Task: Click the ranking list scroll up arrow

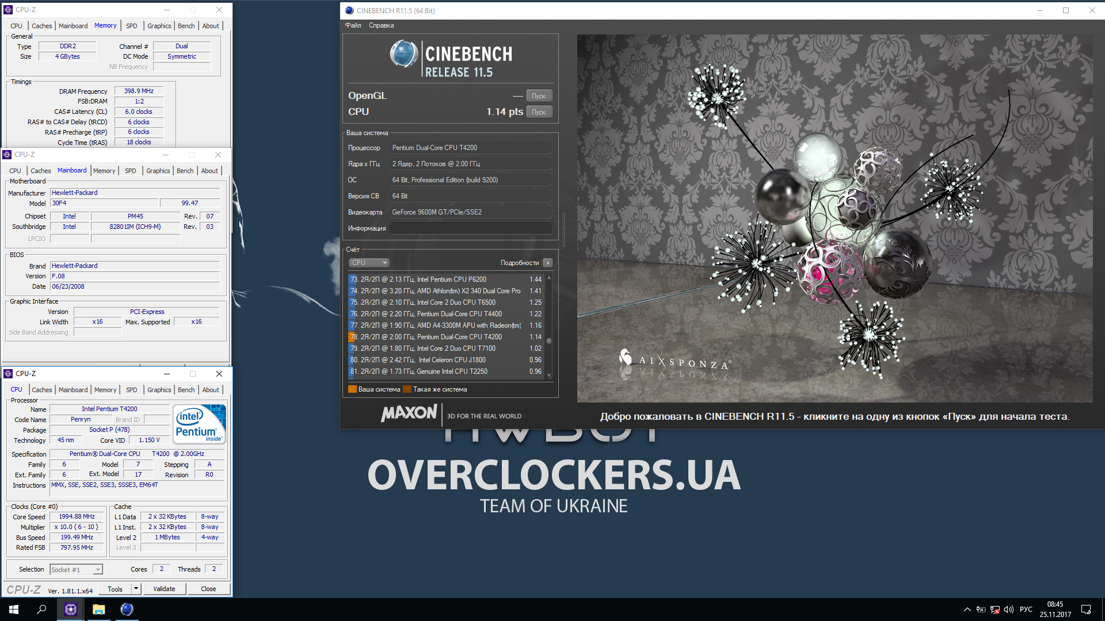Action: (549, 278)
